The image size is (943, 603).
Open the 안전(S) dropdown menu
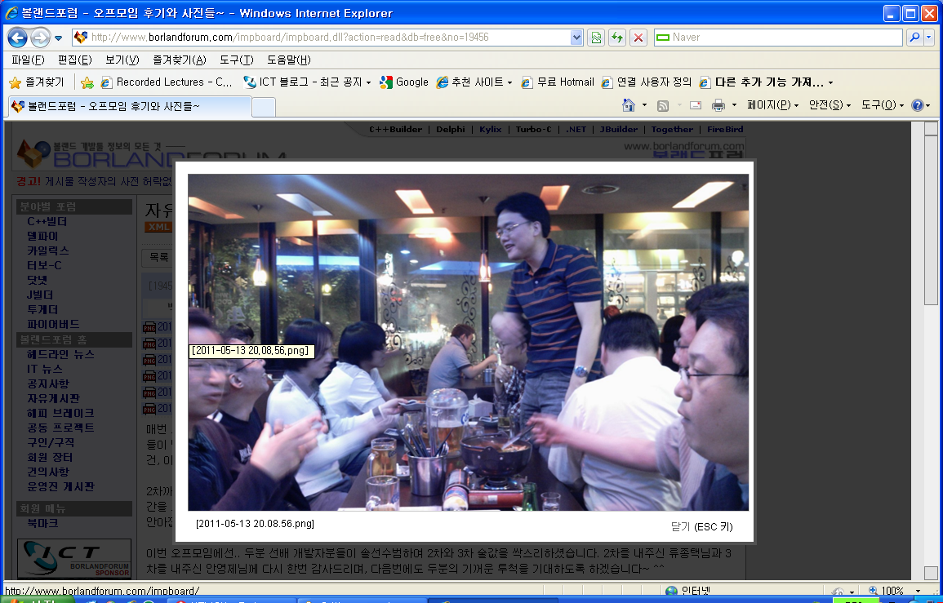pos(829,105)
